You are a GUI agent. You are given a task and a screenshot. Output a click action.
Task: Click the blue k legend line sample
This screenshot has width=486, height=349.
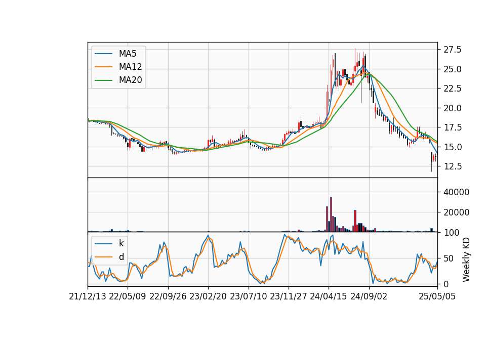pos(103,244)
